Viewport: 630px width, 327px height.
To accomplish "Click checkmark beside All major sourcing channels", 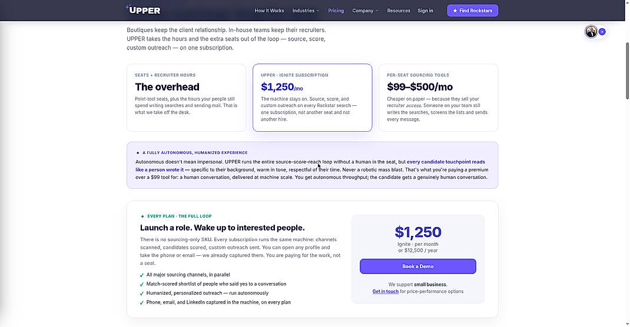I will pos(141,275).
